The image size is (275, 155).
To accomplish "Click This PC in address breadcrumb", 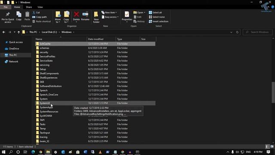I will [33, 32].
